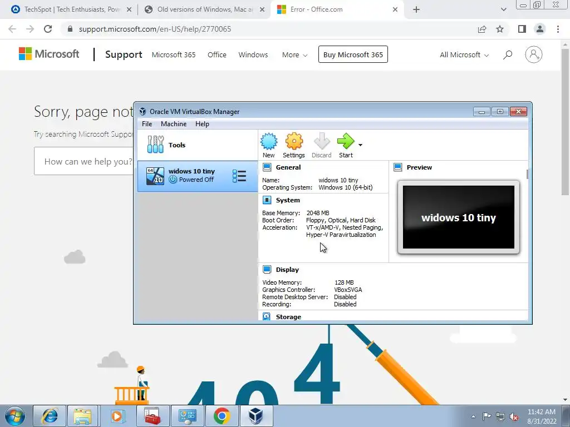Click the taskbar clock

pyautogui.click(x=542, y=416)
